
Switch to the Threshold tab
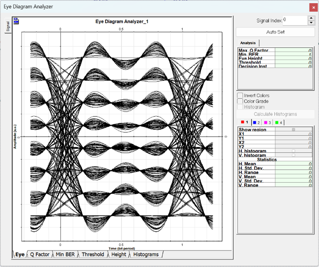(93, 254)
